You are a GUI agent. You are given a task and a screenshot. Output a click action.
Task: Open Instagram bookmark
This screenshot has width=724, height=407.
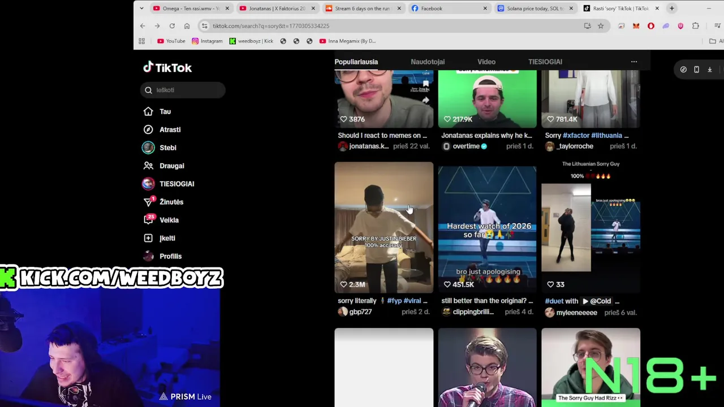click(x=207, y=41)
